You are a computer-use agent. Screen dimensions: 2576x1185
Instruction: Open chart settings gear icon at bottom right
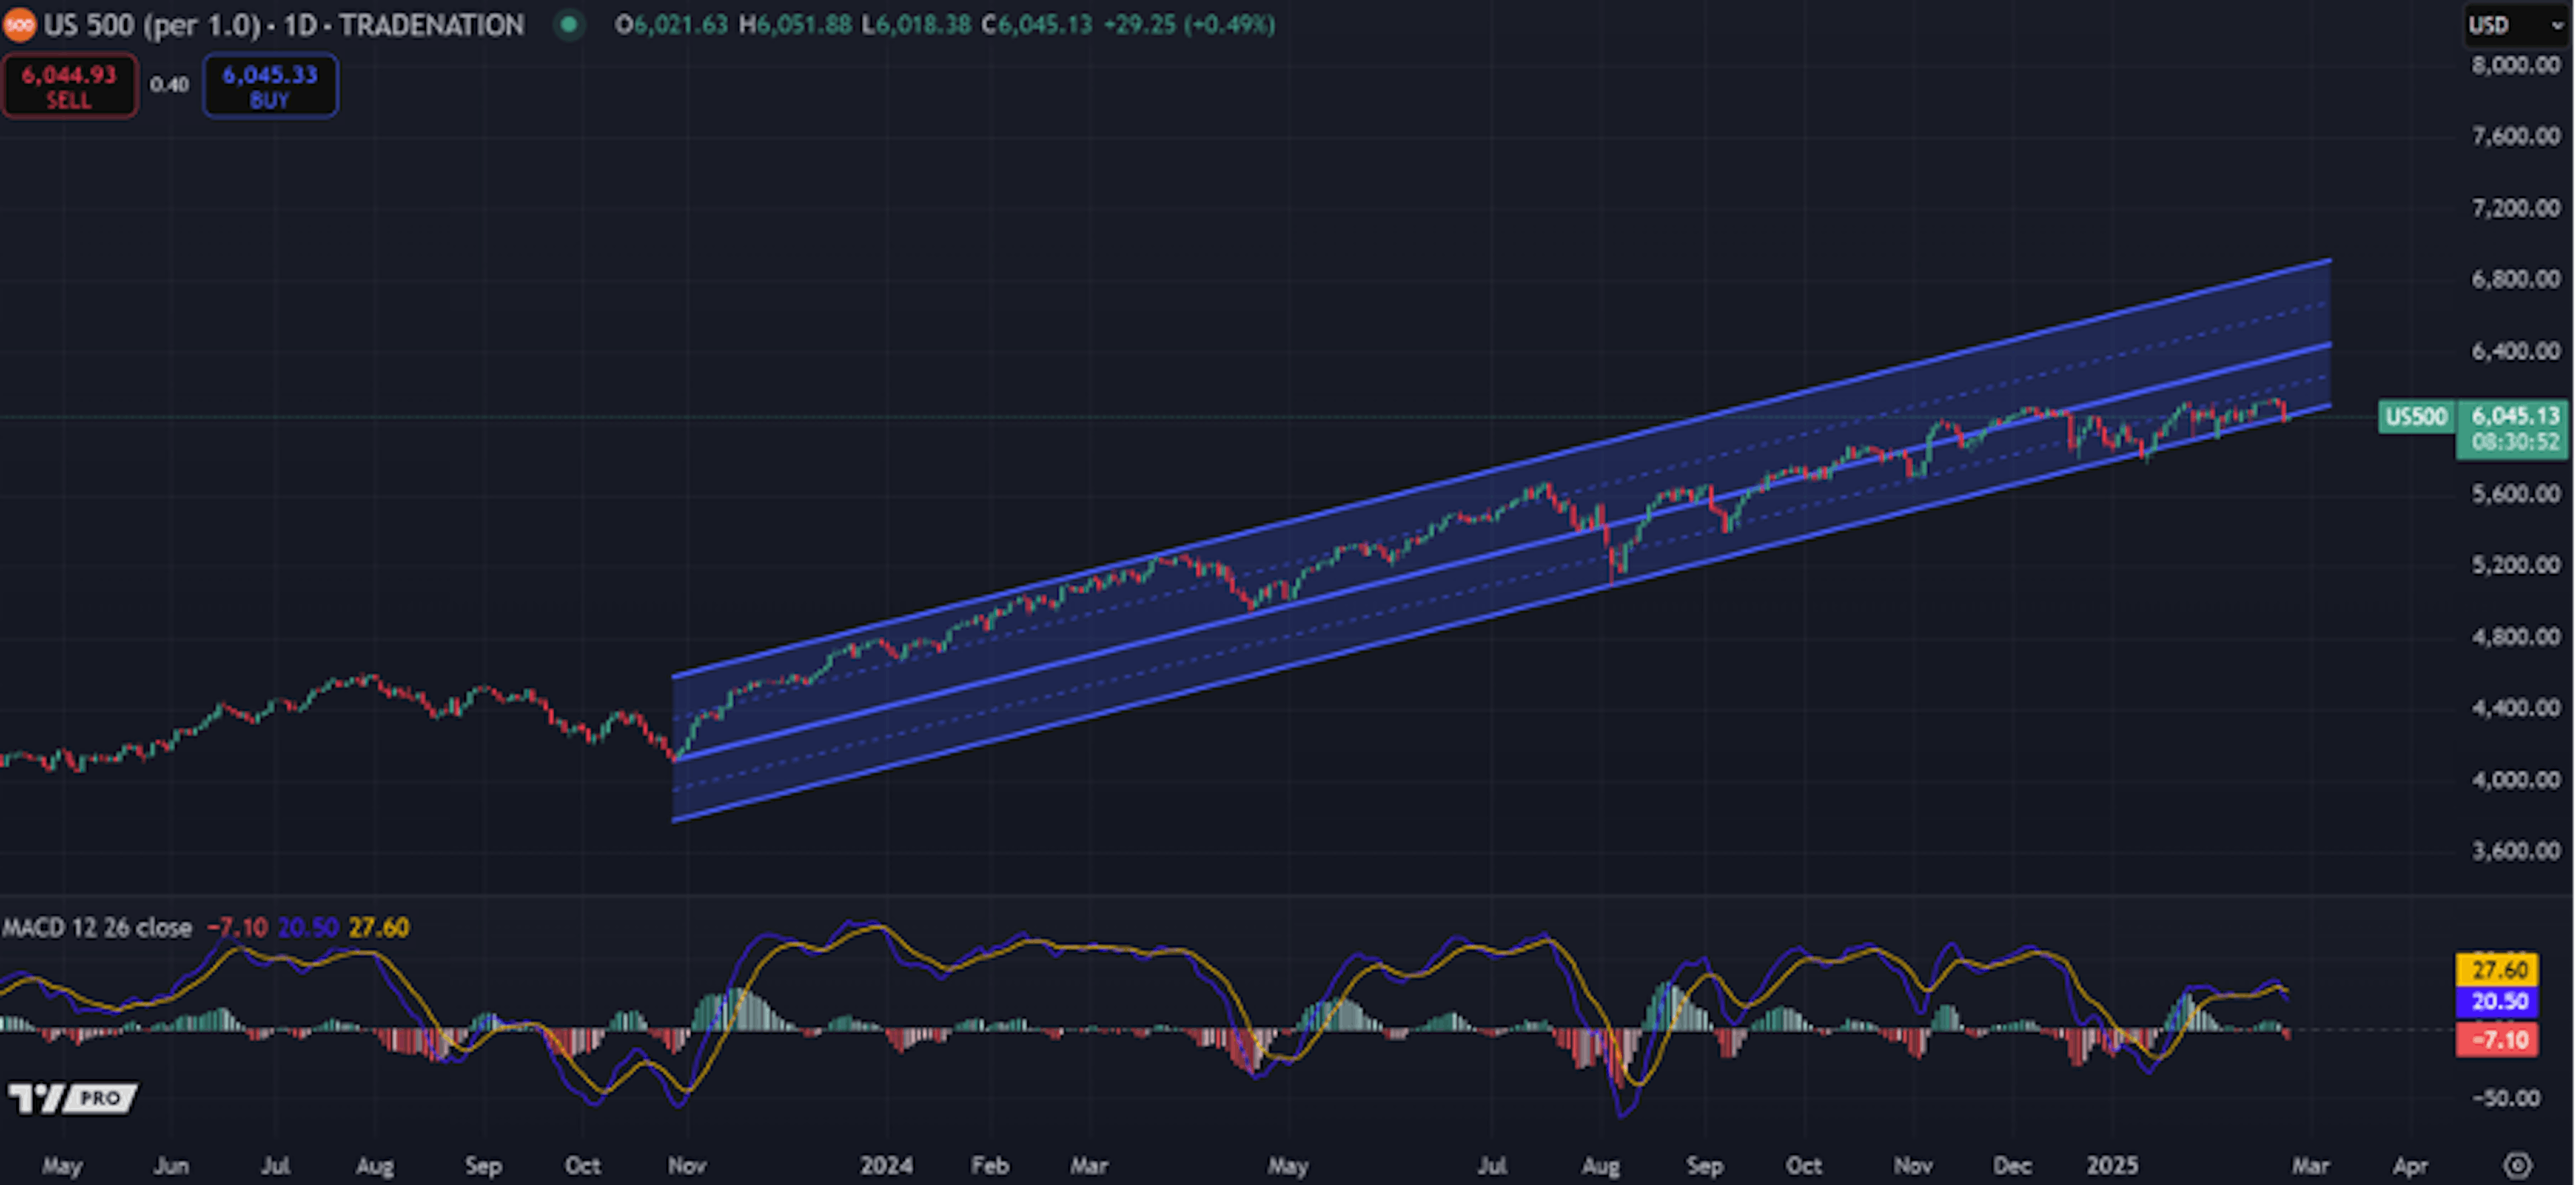pos(2517,1165)
